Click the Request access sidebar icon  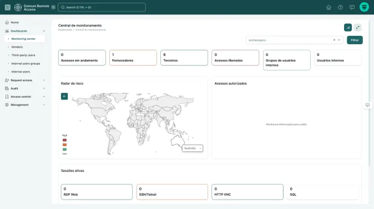[x=7, y=80]
